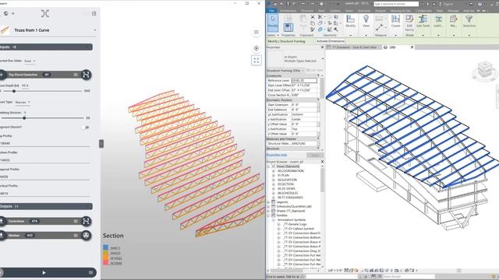Click the download icon on Meshes output

(x=2, y=235)
